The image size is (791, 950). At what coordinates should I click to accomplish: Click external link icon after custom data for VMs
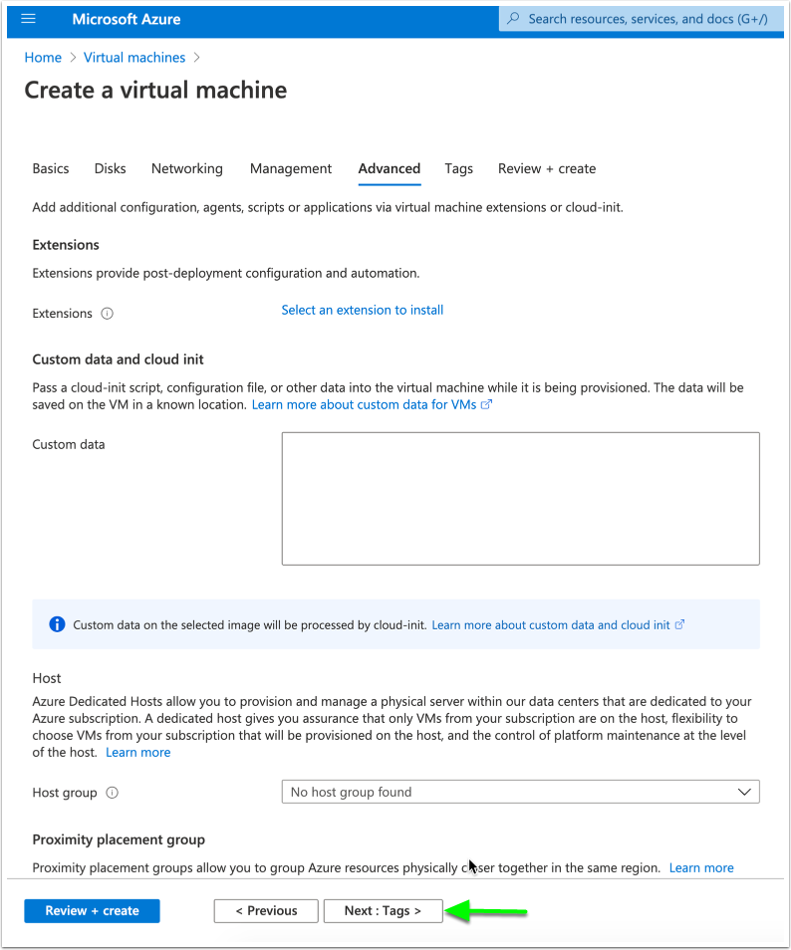486,404
